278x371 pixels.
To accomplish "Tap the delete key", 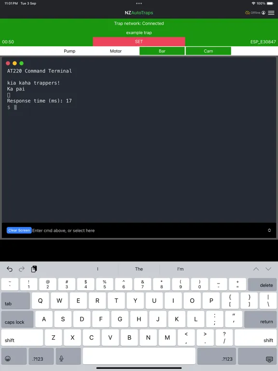I will pos(262,284).
